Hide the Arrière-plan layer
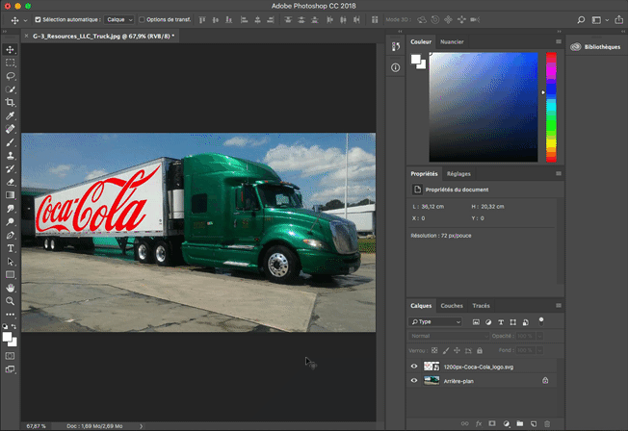 pyautogui.click(x=414, y=381)
